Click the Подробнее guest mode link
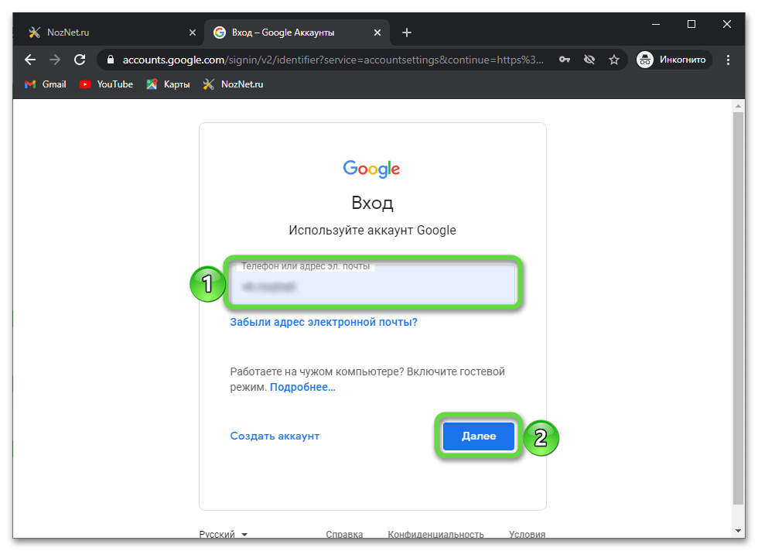758x551 pixels. pyautogui.click(x=302, y=387)
